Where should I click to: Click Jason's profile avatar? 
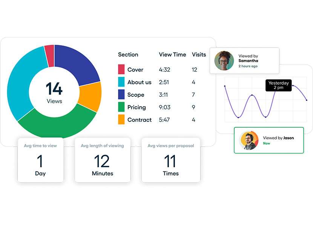pyautogui.click(x=249, y=140)
